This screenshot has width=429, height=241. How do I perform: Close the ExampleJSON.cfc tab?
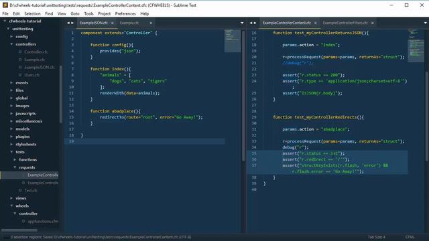112,23
